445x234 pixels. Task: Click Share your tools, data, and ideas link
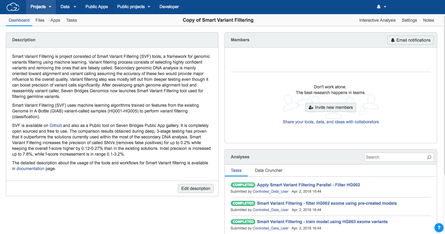pyautogui.click(x=331, y=122)
